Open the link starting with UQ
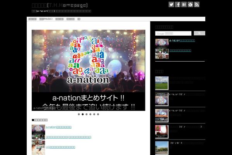 point(61,147)
